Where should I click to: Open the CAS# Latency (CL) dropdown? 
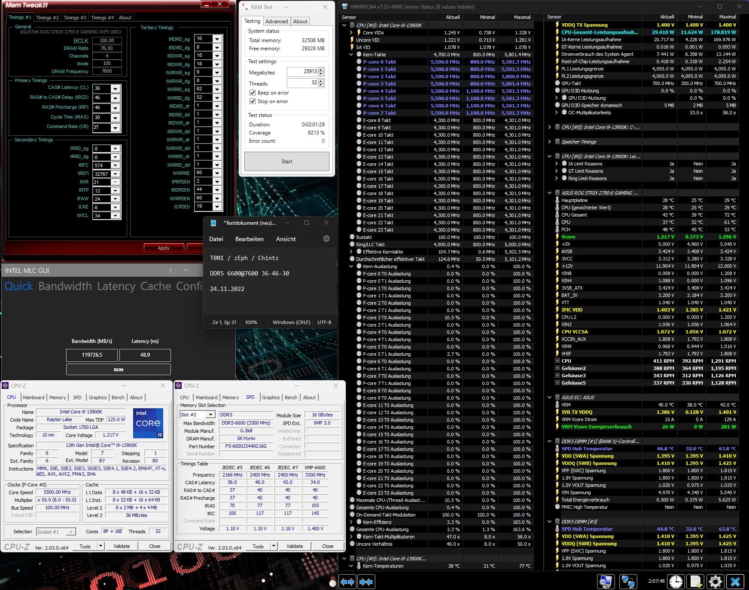tap(115, 89)
